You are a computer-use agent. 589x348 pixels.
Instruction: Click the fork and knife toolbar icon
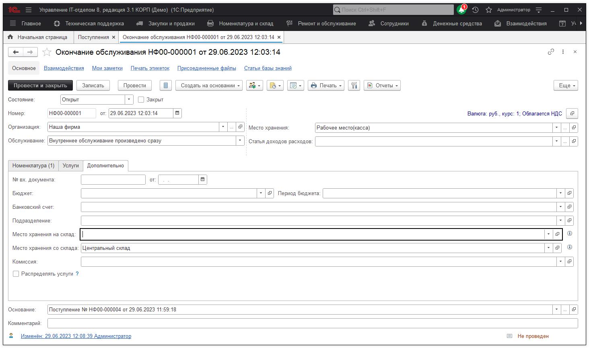tap(354, 85)
